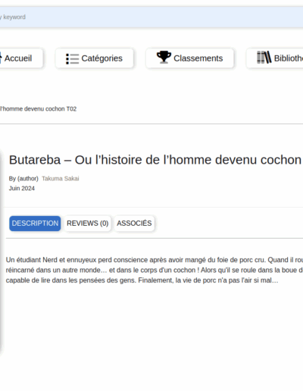Go to the Accueil page
This screenshot has height=391, width=303.
(x=21, y=58)
